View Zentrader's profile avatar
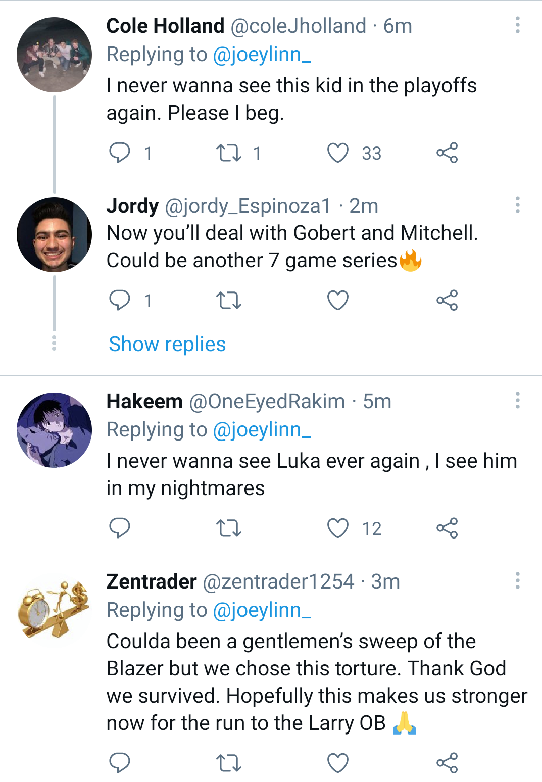Screen dimensions: 542x782 click(x=55, y=610)
